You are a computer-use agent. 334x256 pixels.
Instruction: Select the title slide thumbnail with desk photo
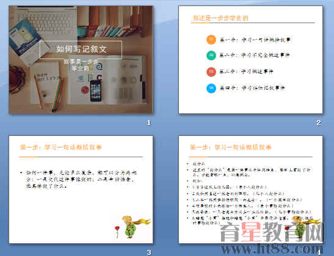coord(81,59)
